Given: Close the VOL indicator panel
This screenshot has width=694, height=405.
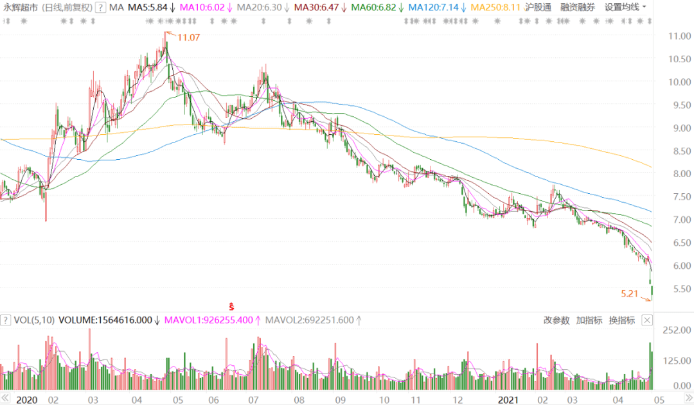Looking at the screenshot, I should pyautogui.click(x=646, y=320).
